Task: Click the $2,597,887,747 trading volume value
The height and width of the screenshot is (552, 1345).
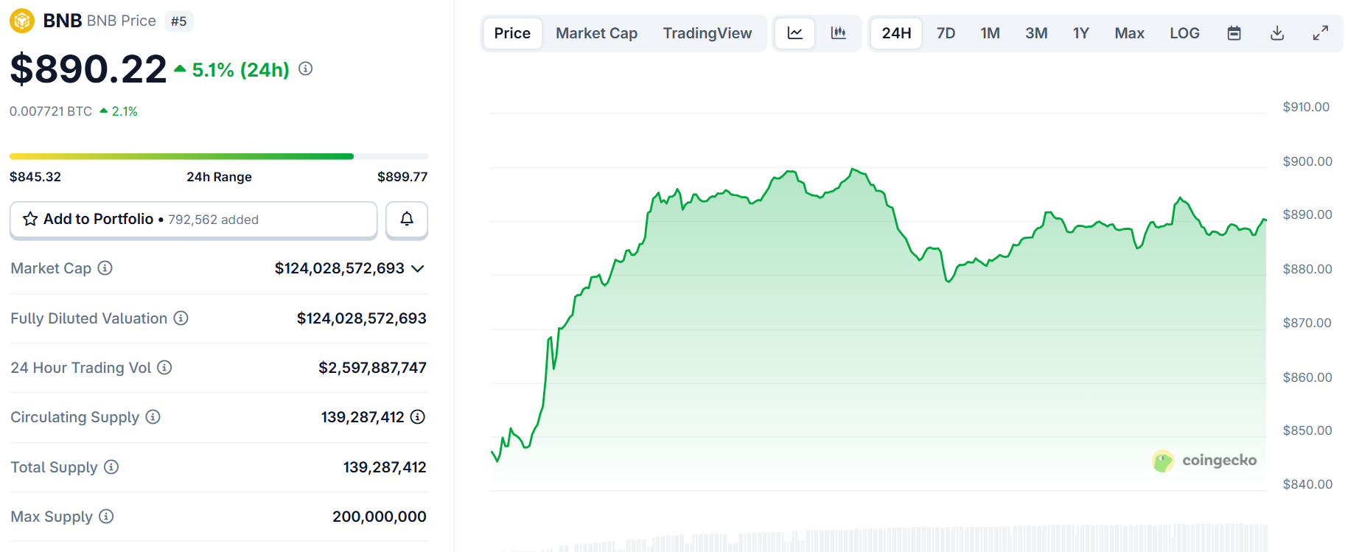Action: tap(372, 368)
